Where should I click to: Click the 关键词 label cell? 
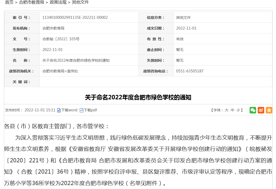tap(22, 82)
